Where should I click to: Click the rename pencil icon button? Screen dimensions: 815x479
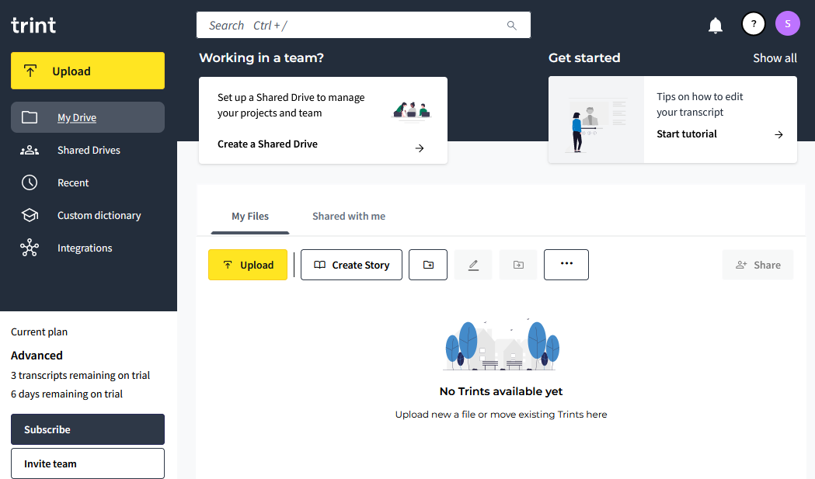coord(473,265)
